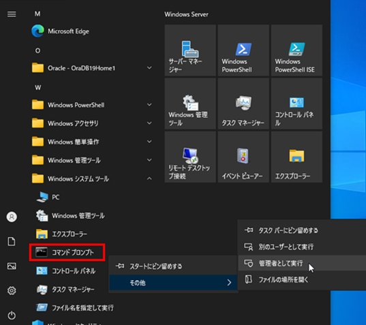The height and width of the screenshot is (325, 366).
Task: Open PC in Windows システム ツール list
Action: pyautogui.click(x=48, y=197)
